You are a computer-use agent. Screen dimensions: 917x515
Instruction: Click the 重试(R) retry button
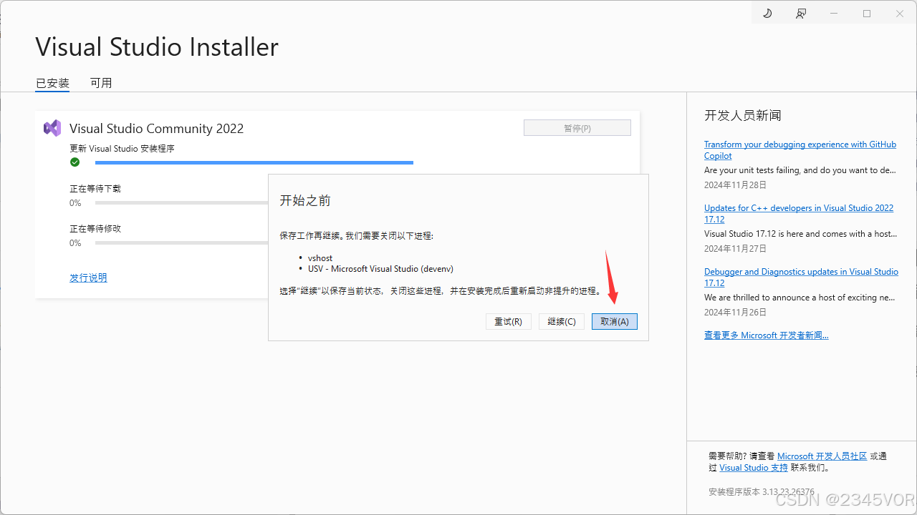pos(508,321)
